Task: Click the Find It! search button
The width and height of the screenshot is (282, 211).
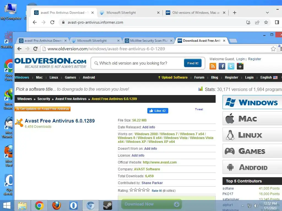Action: 193,63
